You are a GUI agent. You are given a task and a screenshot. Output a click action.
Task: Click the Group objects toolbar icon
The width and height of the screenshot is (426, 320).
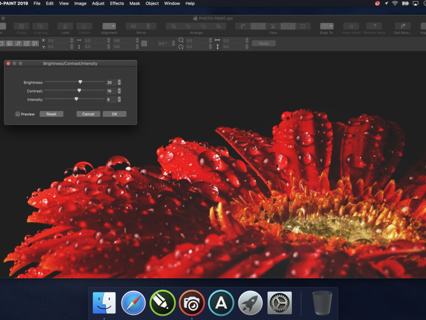pyautogui.click(x=21, y=26)
